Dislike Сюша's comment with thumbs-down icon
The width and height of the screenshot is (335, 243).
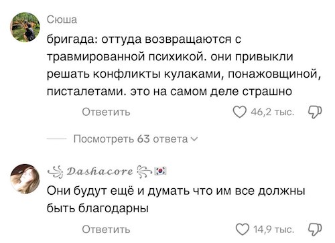click(315, 112)
